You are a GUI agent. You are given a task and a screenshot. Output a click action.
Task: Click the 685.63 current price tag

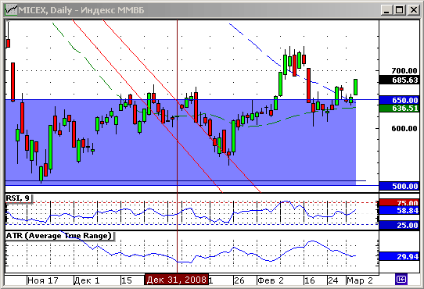point(400,80)
